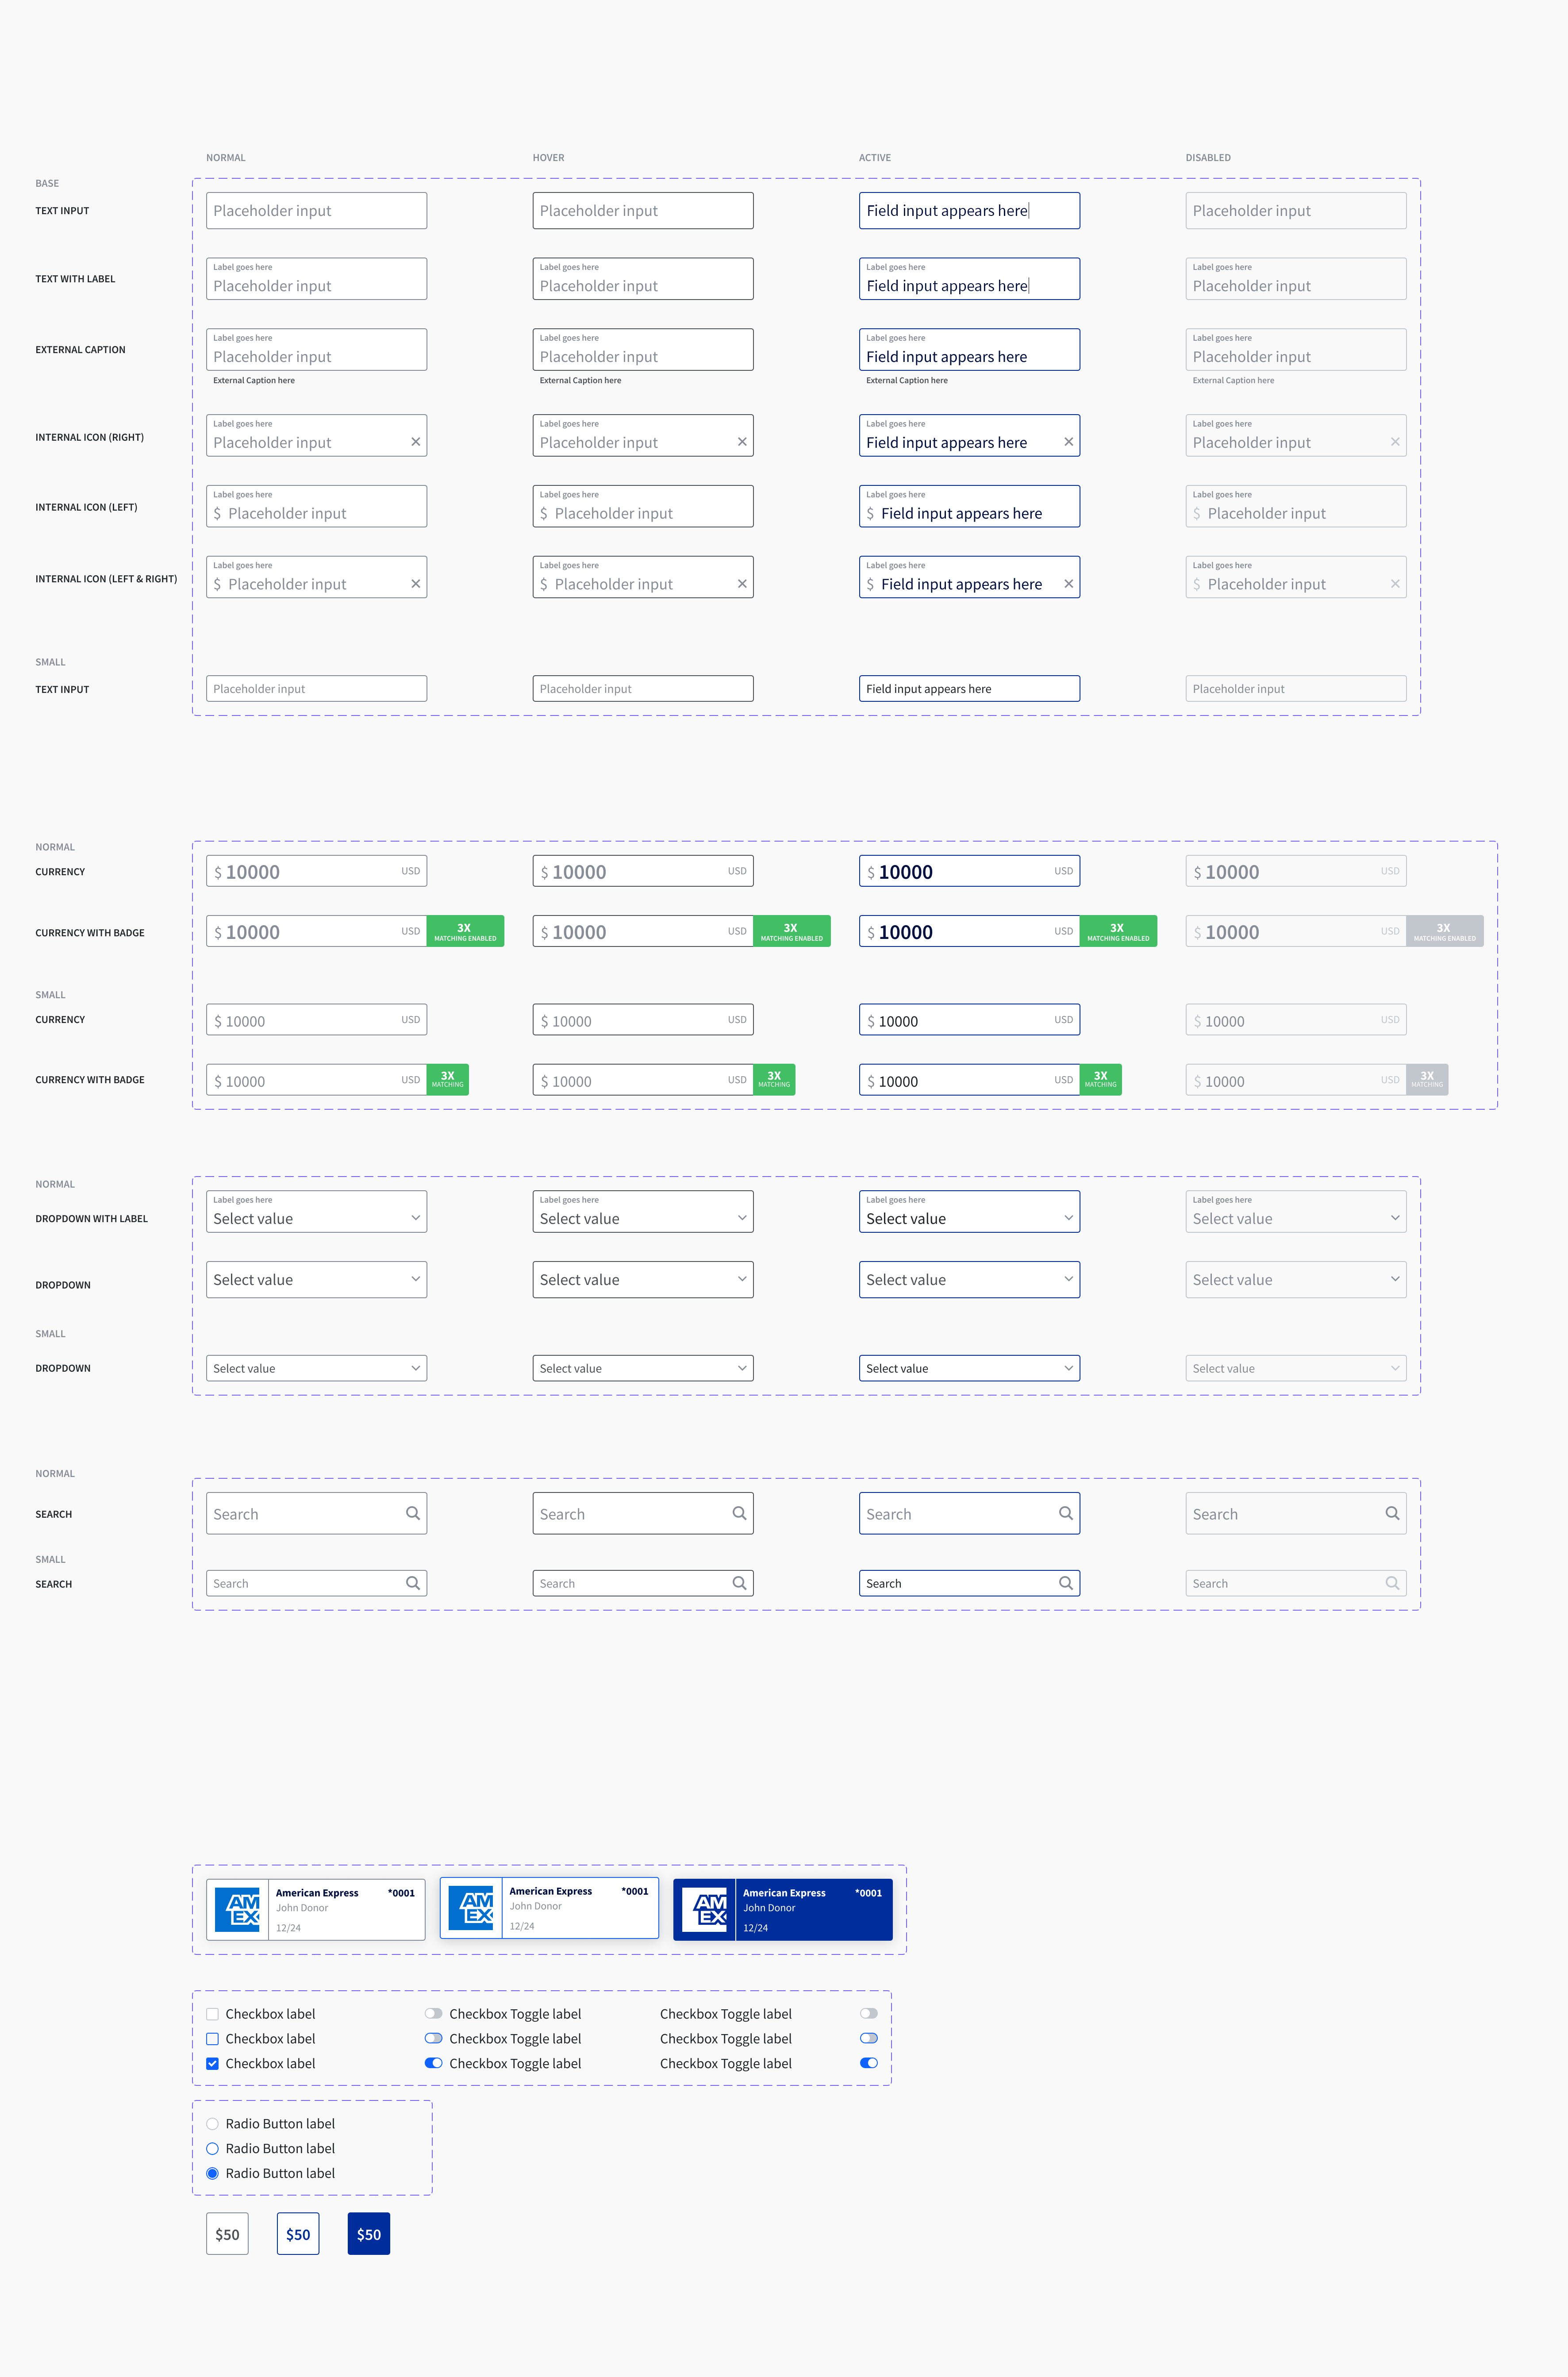
Task: Open Disabled-state Dropdown With Label select
Action: 1296,1211
